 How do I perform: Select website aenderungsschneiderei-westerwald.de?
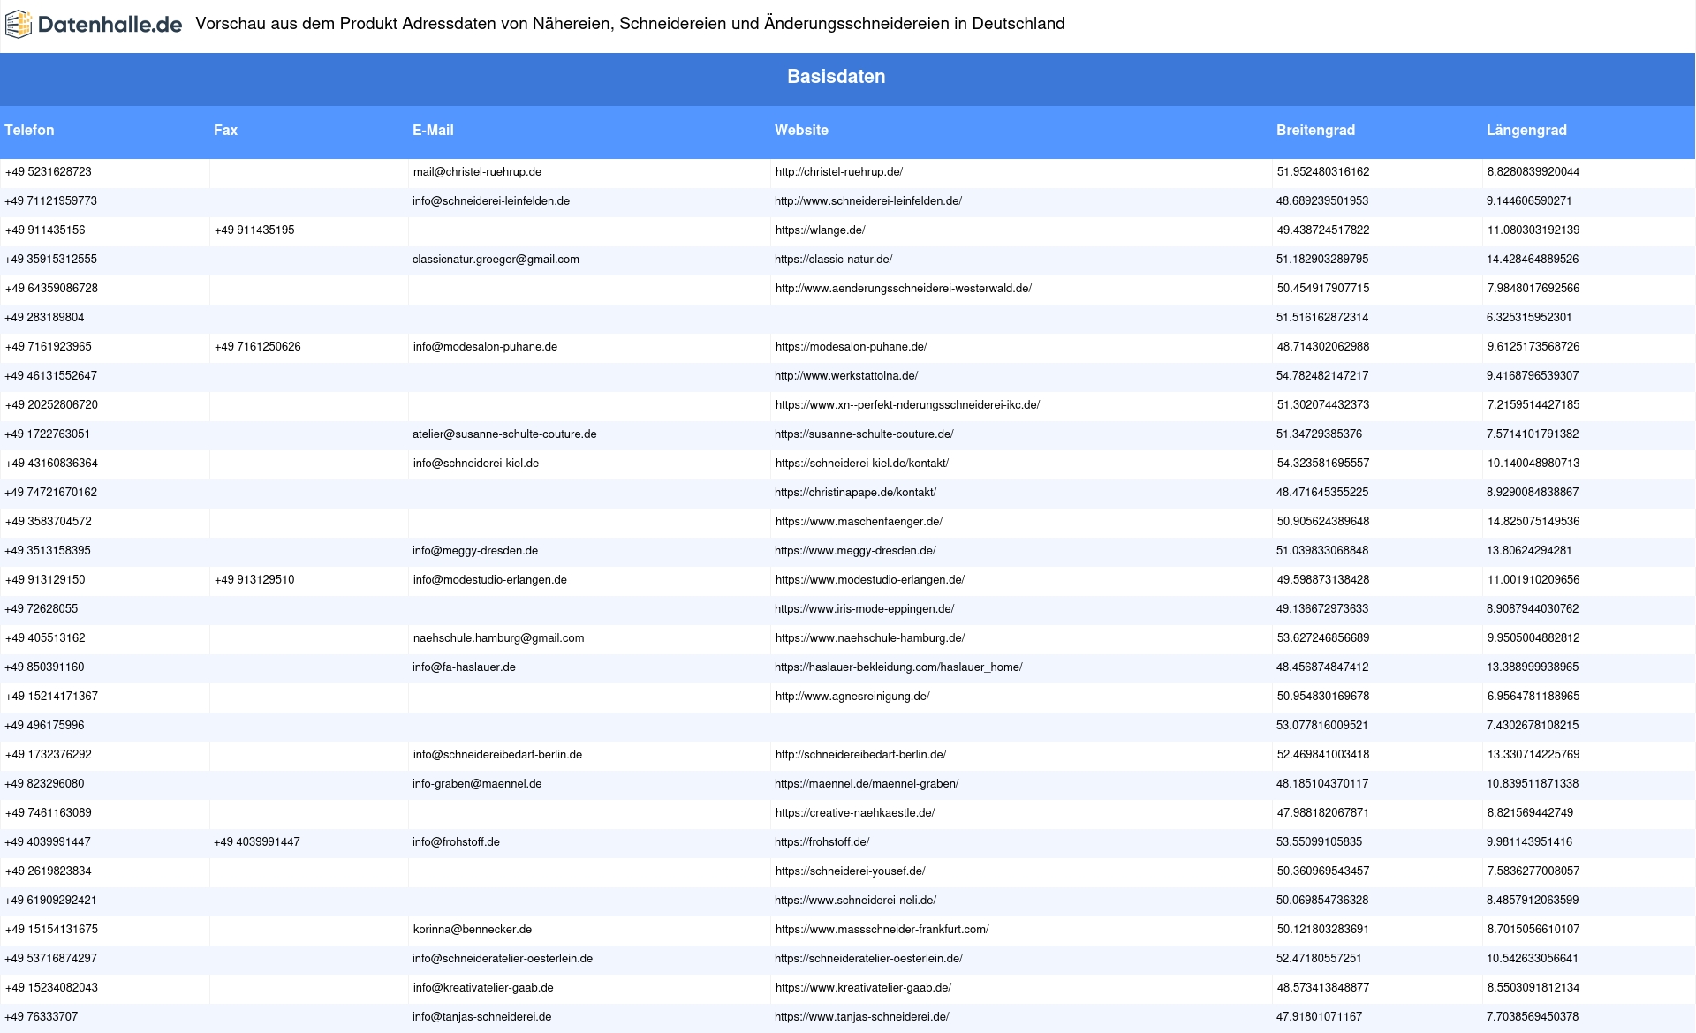904,289
